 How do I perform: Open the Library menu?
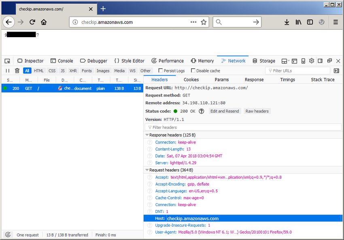(298, 22)
